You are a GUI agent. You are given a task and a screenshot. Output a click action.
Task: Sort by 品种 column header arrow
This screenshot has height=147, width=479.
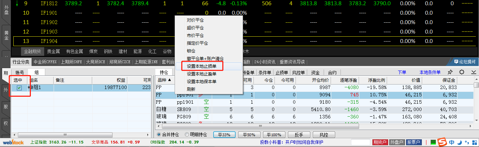pos(170,80)
